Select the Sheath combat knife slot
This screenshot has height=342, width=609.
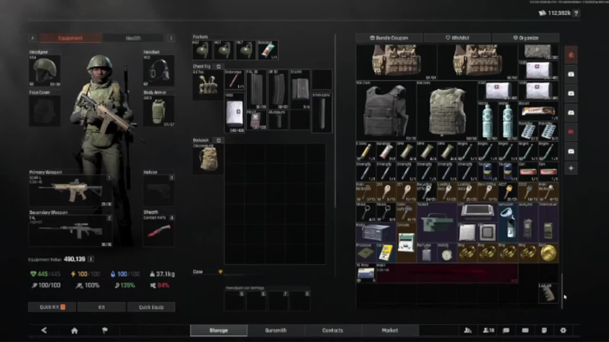pyautogui.click(x=159, y=231)
